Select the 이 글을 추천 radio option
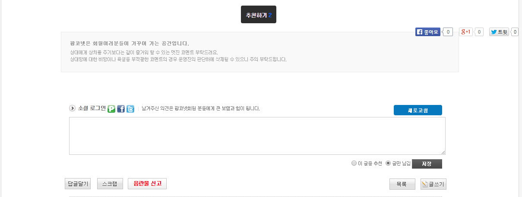522x197 pixels. (354, 163)
